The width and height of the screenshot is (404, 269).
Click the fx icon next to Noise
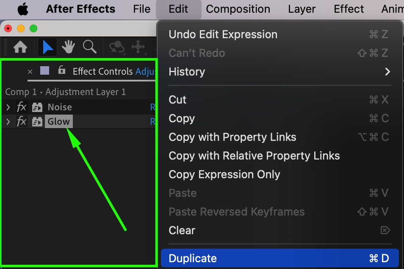[21, 106]
